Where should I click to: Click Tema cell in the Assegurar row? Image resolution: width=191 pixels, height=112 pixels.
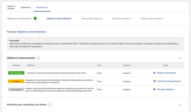click(99, 81)
